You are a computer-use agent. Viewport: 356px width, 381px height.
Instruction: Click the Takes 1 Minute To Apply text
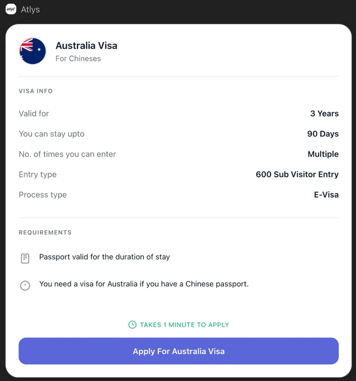click(x=185, y=324)
